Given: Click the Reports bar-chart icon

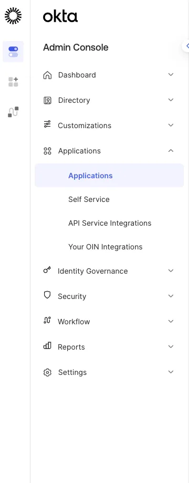Looking at the screenshot, I should pyautogui.click(x=47, y=346).
